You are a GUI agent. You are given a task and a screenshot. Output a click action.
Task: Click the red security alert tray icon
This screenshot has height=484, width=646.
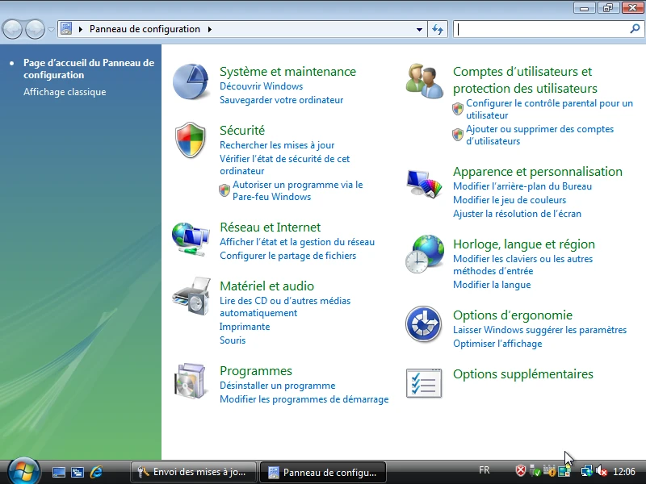(x=521, y=470)
